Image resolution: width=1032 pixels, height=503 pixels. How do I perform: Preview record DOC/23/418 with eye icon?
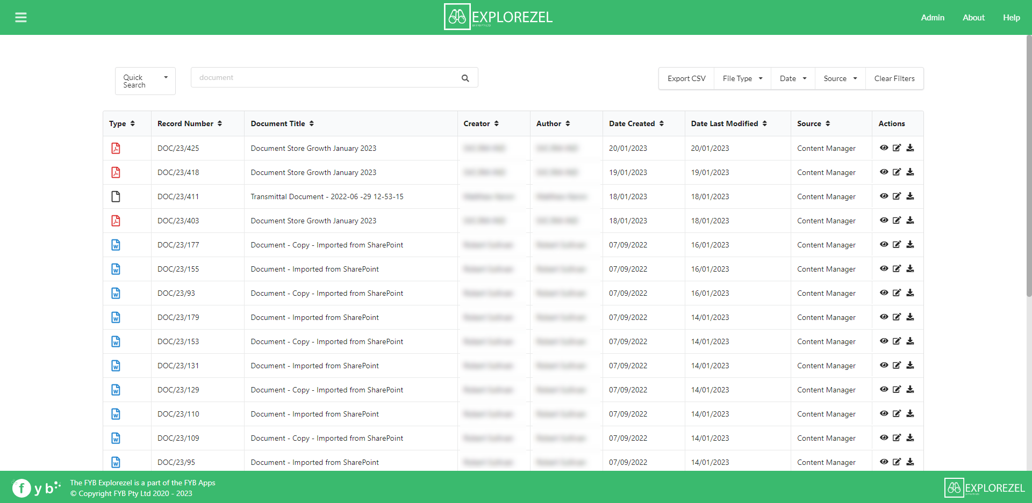click(x=884, y=172)
